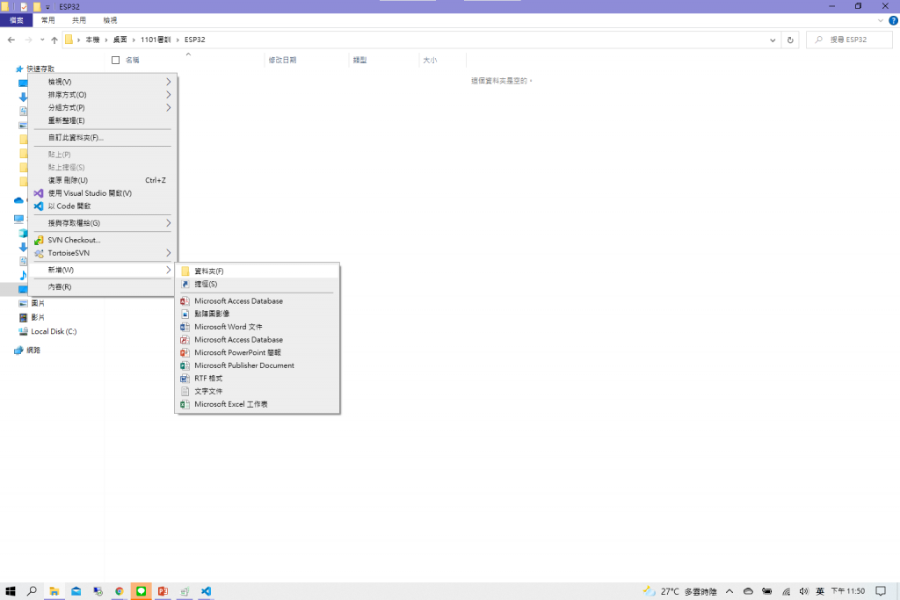This screenshot has width=900, height=600.
Task: Go up one folder level arrow
Action: tap(54, 40)
